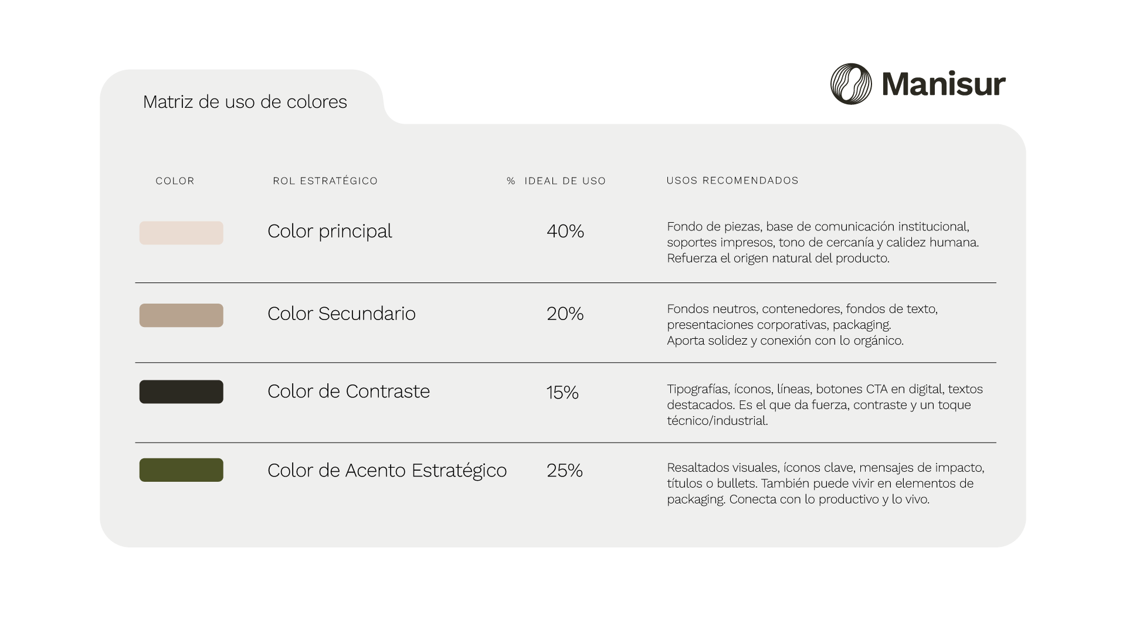
Task: Select the 'Matriz de uso de colores' tab
Action: coord(245,102)
